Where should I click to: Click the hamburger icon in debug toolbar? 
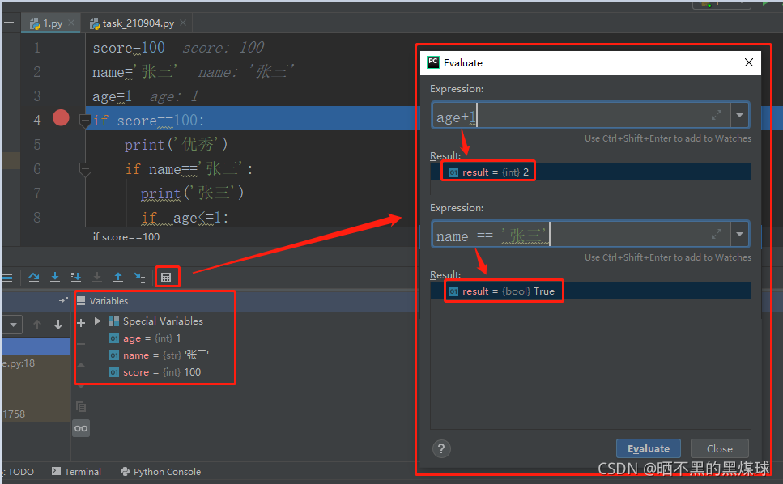(x=7, y=278)
